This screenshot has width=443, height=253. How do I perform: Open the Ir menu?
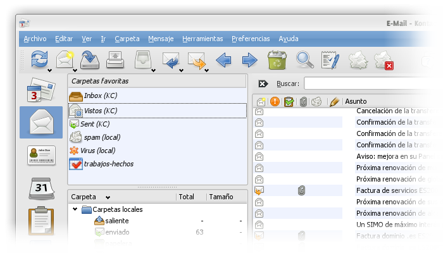(103, 39)
